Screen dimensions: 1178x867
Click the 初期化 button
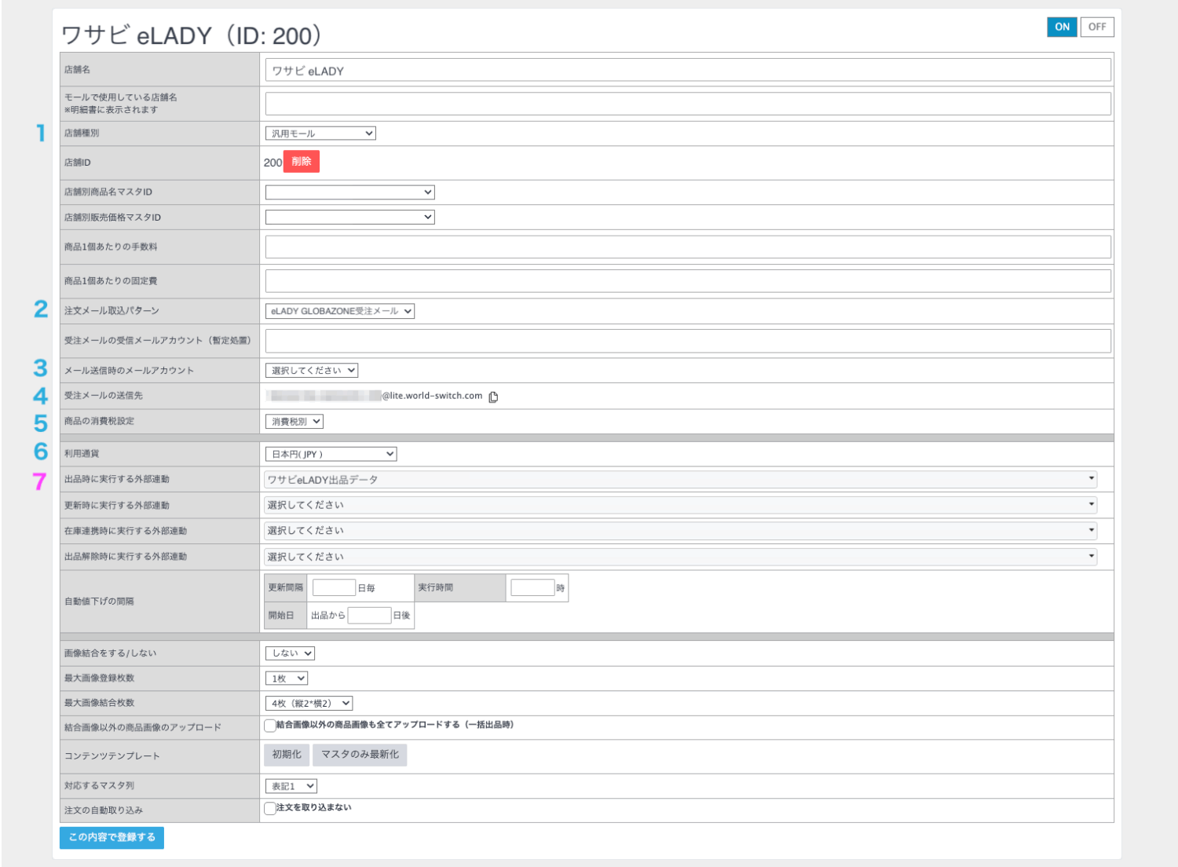(x=287, y=755)
